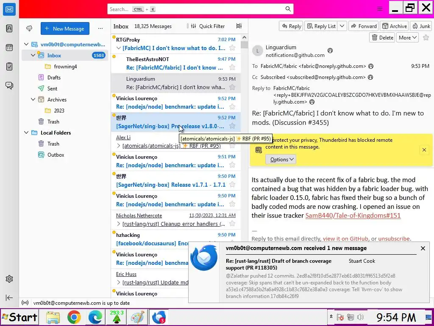Collapse the Local Folders tree

[26, 132]
